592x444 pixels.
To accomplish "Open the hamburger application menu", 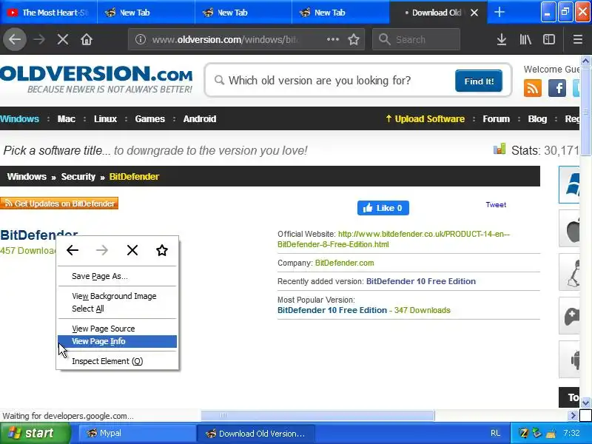I will click(578, 39).
